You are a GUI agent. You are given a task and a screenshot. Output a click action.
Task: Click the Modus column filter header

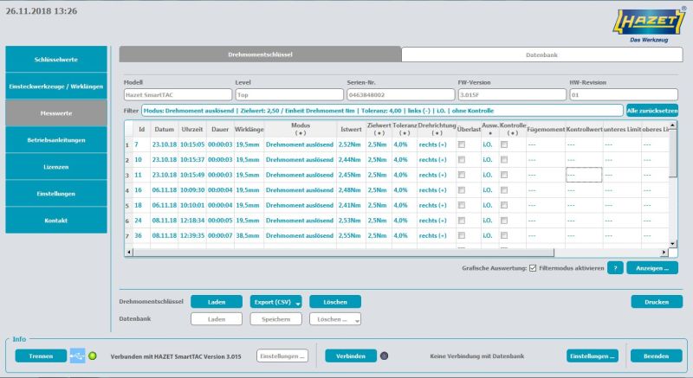click(x=301, y=130)
